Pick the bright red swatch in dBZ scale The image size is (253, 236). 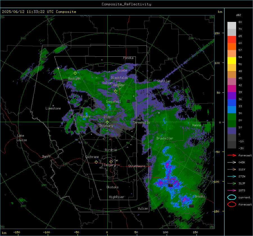pos(232,40)
